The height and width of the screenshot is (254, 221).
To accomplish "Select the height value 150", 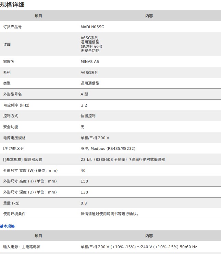I will click(84, 181).
